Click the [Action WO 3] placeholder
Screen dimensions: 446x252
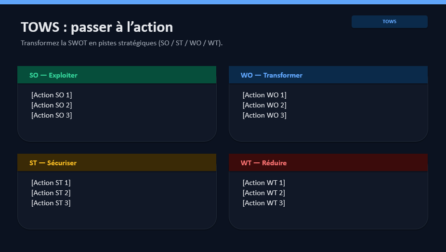[264, 115]
